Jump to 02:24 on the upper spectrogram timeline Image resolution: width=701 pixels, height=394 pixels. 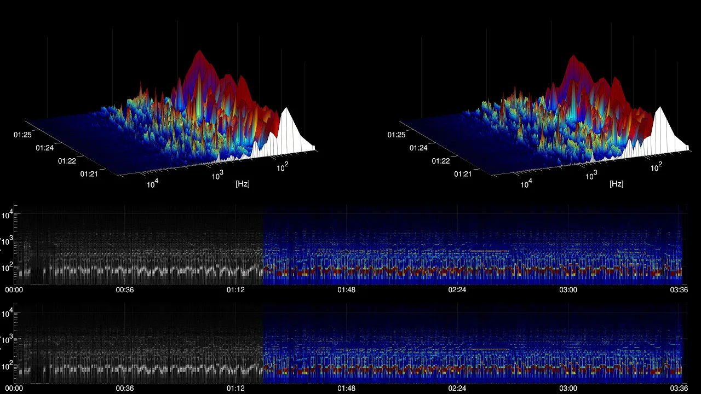pos(457,290)
